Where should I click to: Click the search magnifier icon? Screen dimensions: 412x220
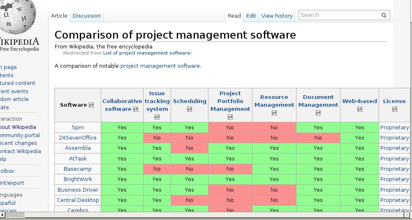point(384,15)
